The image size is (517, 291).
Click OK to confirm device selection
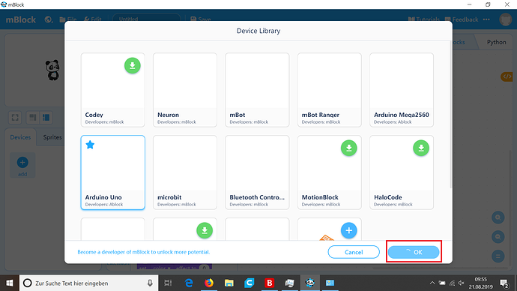pyautogui.click(x=414, y=252)
